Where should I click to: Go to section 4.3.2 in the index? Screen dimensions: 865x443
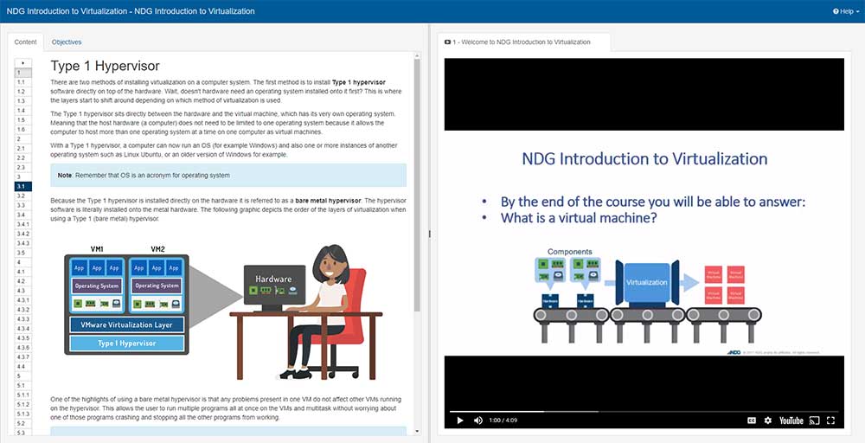pyautogui.click(x=22, y=310)
